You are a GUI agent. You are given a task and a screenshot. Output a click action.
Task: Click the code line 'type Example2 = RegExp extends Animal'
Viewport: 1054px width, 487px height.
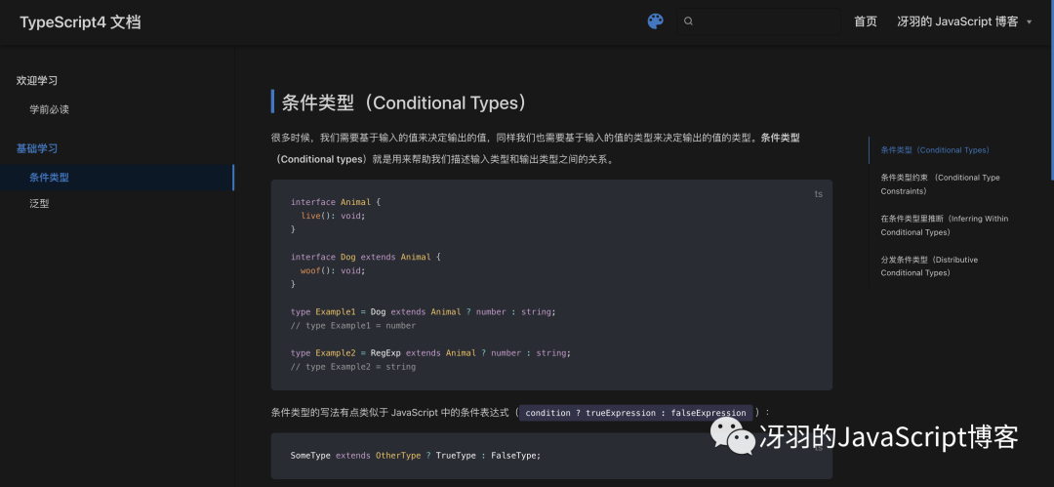click(431, 353)
